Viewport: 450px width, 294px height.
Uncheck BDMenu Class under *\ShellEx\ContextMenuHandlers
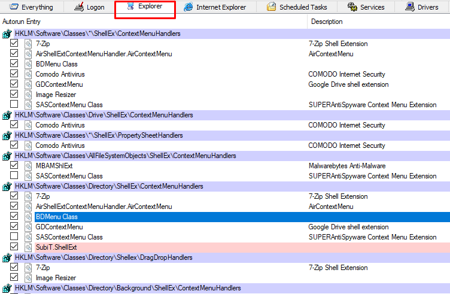coord(14,63)
